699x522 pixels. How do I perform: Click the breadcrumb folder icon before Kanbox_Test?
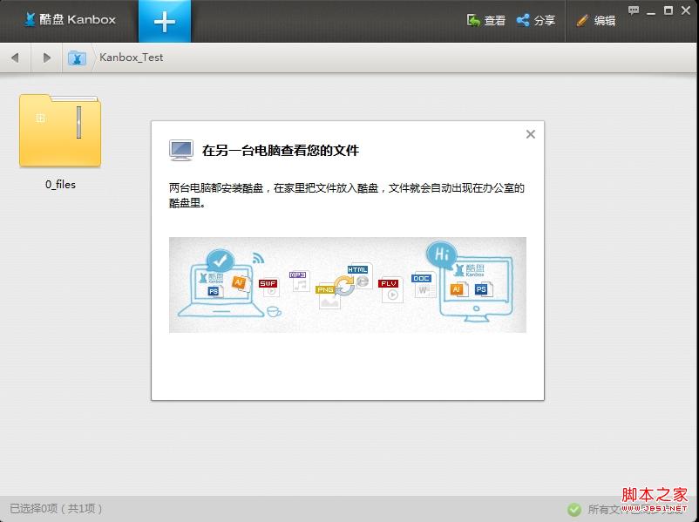click(x=77, y=57)
